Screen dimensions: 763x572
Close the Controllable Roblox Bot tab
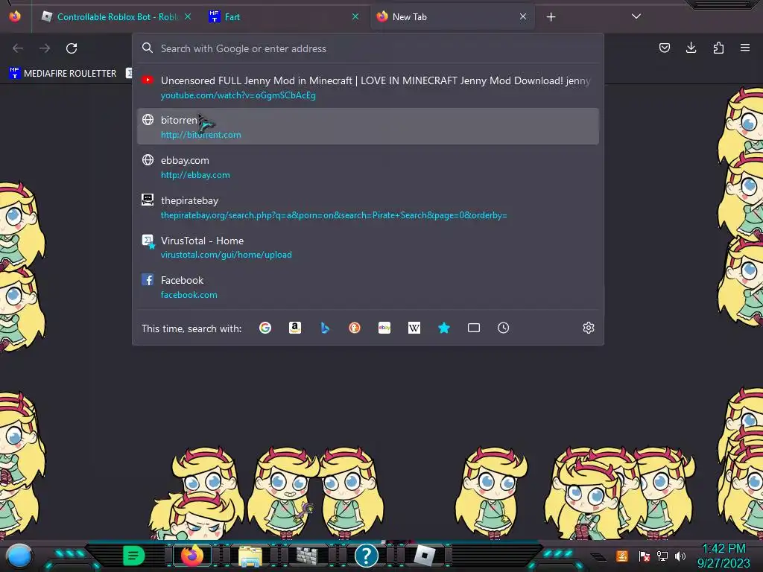point(187,16)
